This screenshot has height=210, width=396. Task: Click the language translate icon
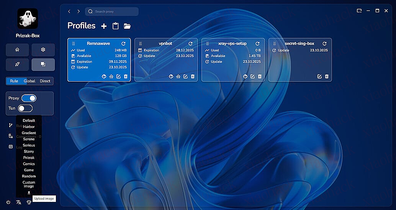(x=18, y=202)
